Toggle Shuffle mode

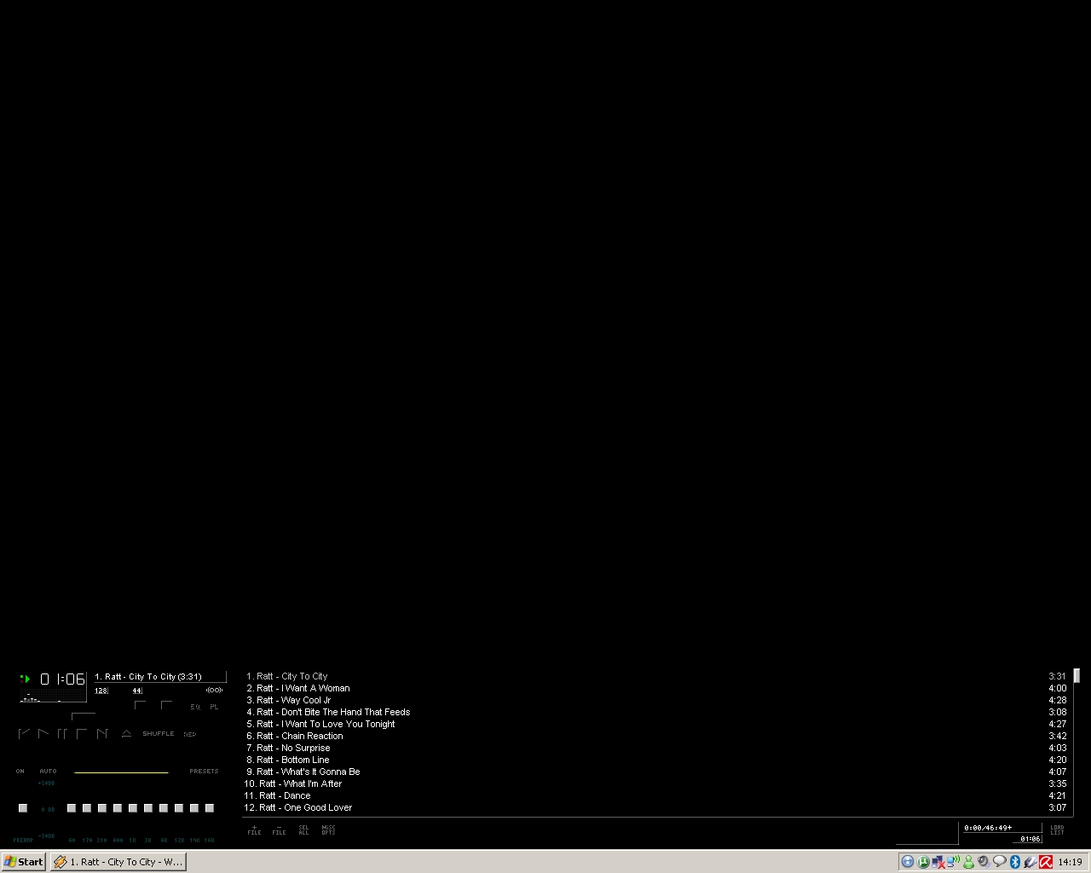click(159, 733)
